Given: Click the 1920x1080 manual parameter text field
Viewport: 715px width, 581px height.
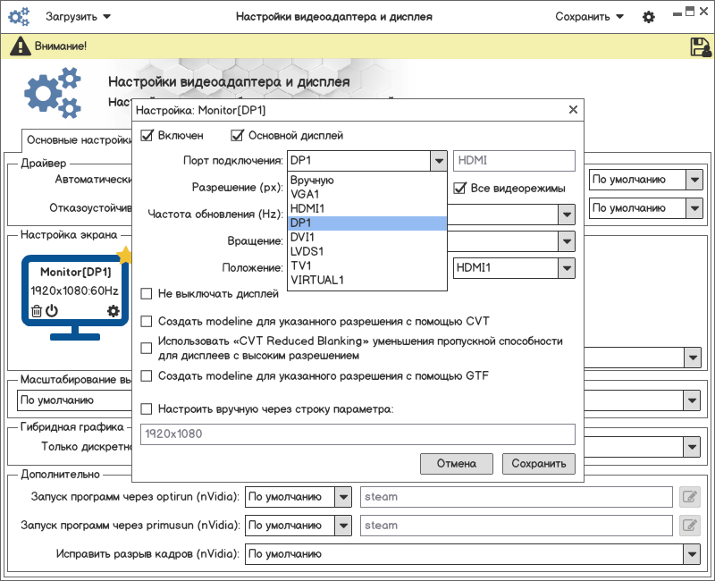Looking at the screenshot, I should click(357, 434).
